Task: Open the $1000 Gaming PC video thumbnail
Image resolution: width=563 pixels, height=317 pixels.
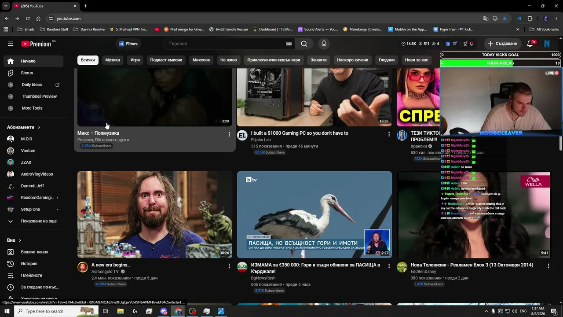Action: pos(314,97)
